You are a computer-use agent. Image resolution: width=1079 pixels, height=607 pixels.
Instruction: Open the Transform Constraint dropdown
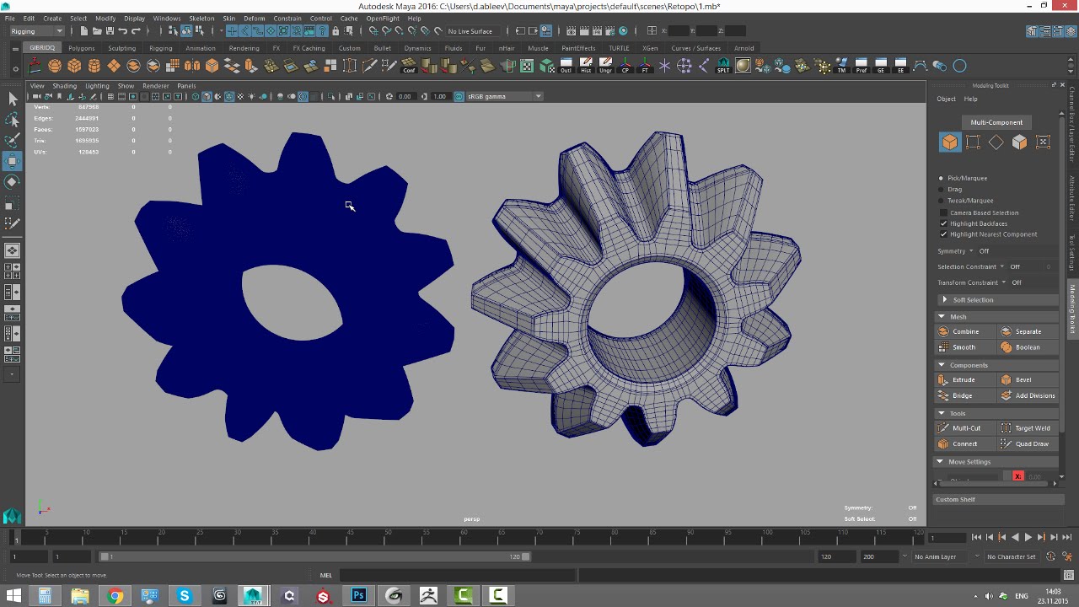(x=1003, y=282)
